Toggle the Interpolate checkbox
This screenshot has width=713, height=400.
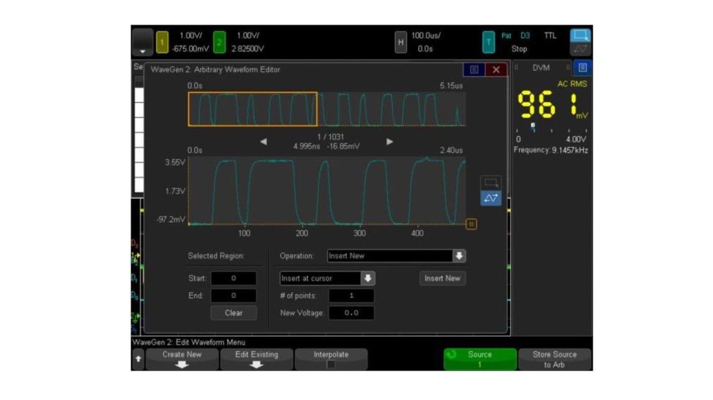pyautogui.click(x=331, y=364)
